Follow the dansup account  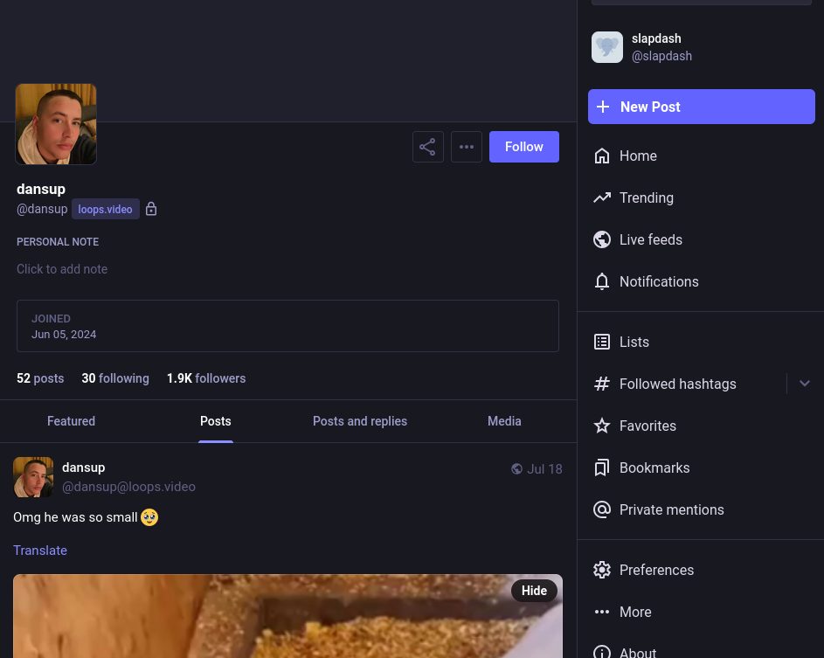click(523, 147)
